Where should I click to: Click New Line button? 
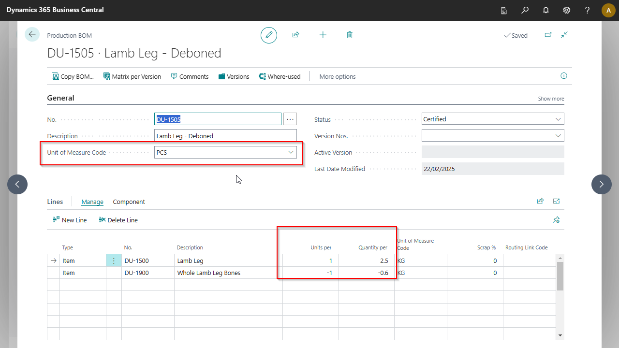(70, 220)
